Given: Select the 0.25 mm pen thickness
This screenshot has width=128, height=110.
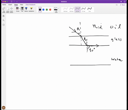Looking at the screenshot, I should [x=66, y=10].
